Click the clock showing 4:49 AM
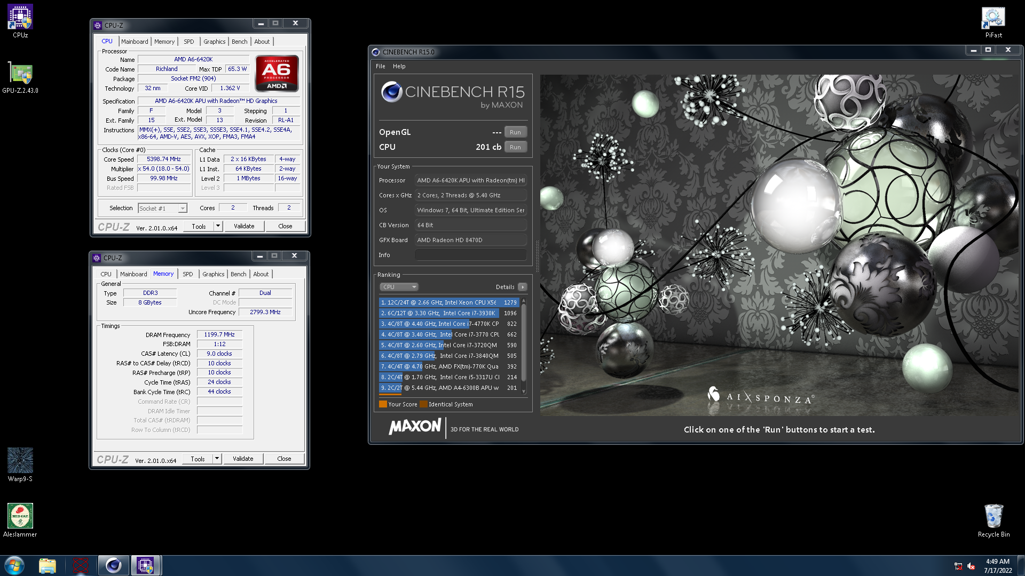Viewport: 1025px width, 576px height. pyautogui.click(x=998, y=561)
